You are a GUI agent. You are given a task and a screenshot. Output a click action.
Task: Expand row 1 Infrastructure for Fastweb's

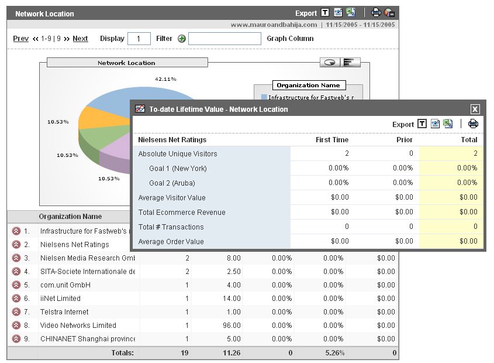(16, 231)
